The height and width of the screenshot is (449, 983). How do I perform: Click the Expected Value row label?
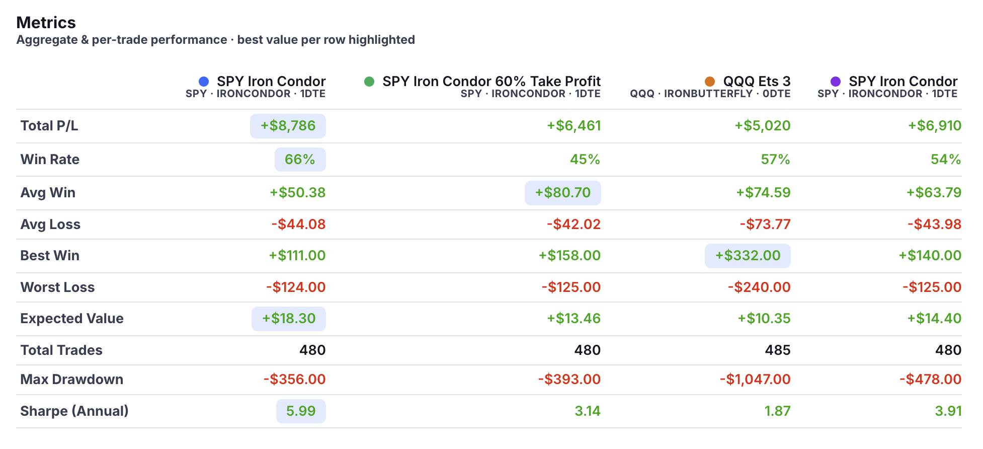tap(72, 319)
